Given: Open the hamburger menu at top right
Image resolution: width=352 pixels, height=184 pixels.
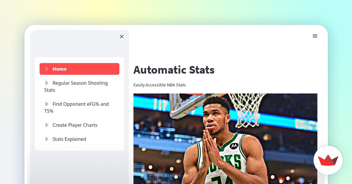Looking at the screenshot, I should pos(315,36).
